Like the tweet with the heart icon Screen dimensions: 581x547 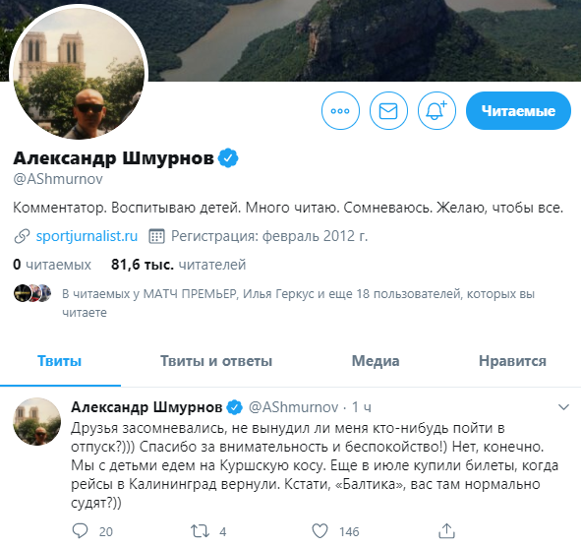point(320,531)
